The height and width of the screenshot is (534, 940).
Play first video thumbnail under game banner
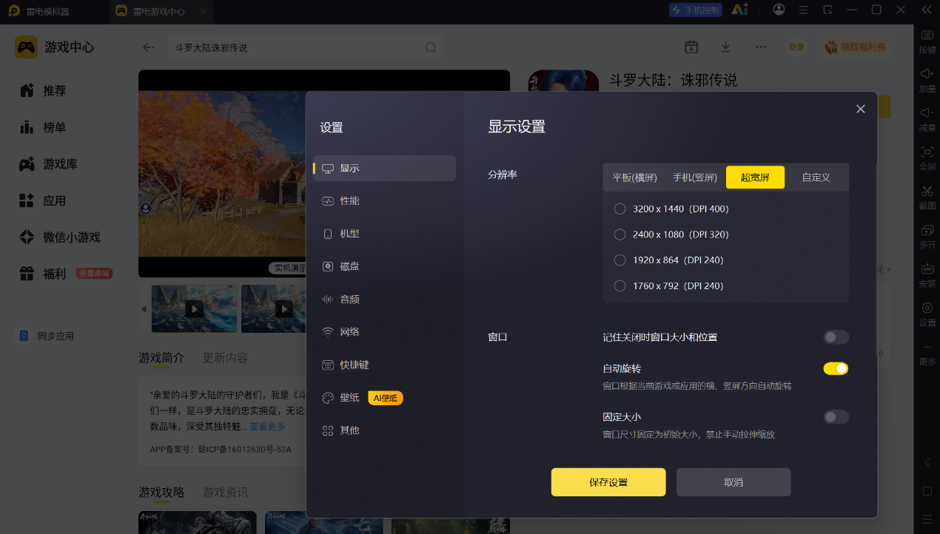195,308
